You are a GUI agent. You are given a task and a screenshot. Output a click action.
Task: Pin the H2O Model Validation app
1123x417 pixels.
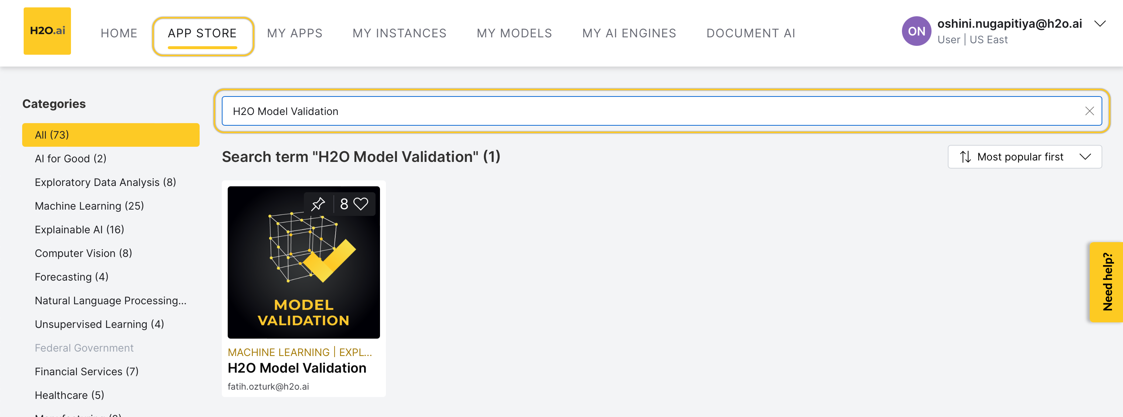[x=318, y=204]
